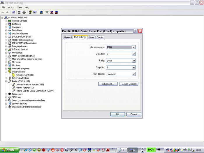Open the Action menu

point(11,7)
